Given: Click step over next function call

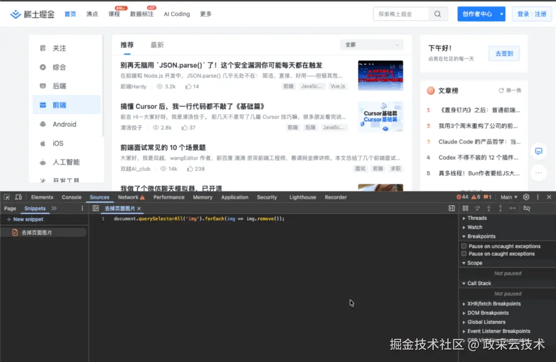Looking at the screenshot, I should [477, 209].
